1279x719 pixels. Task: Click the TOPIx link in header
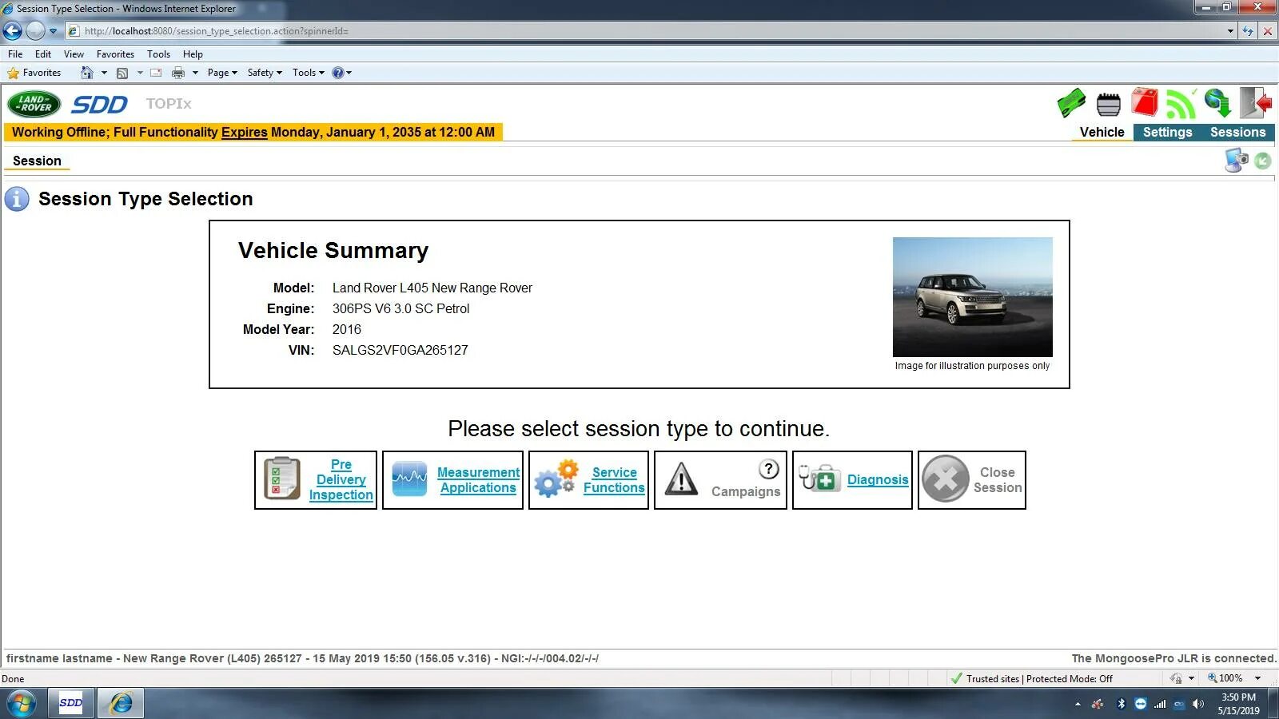(x=169, y=104)
